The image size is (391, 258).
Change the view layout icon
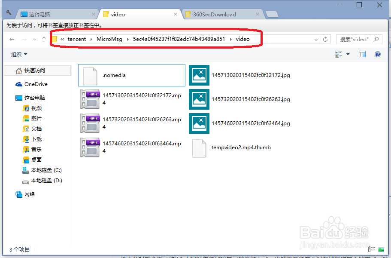[339, 54]
